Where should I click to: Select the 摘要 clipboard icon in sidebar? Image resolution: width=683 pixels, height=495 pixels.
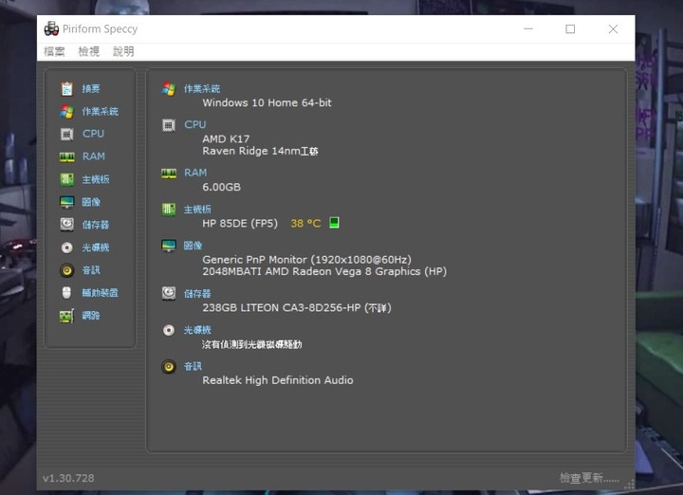click(x=66, y=89)
